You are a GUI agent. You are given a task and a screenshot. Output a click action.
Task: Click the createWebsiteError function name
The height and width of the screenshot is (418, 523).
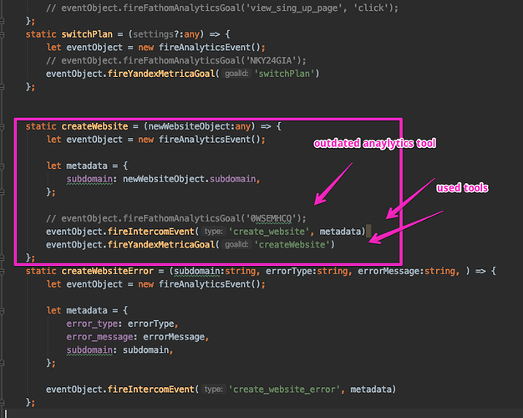pos(108,271)
